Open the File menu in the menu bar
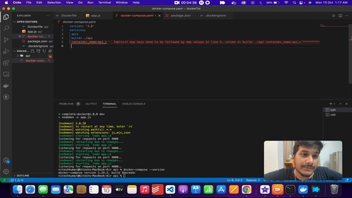Viewport: 352px width, 198px height. click(29, 2)
